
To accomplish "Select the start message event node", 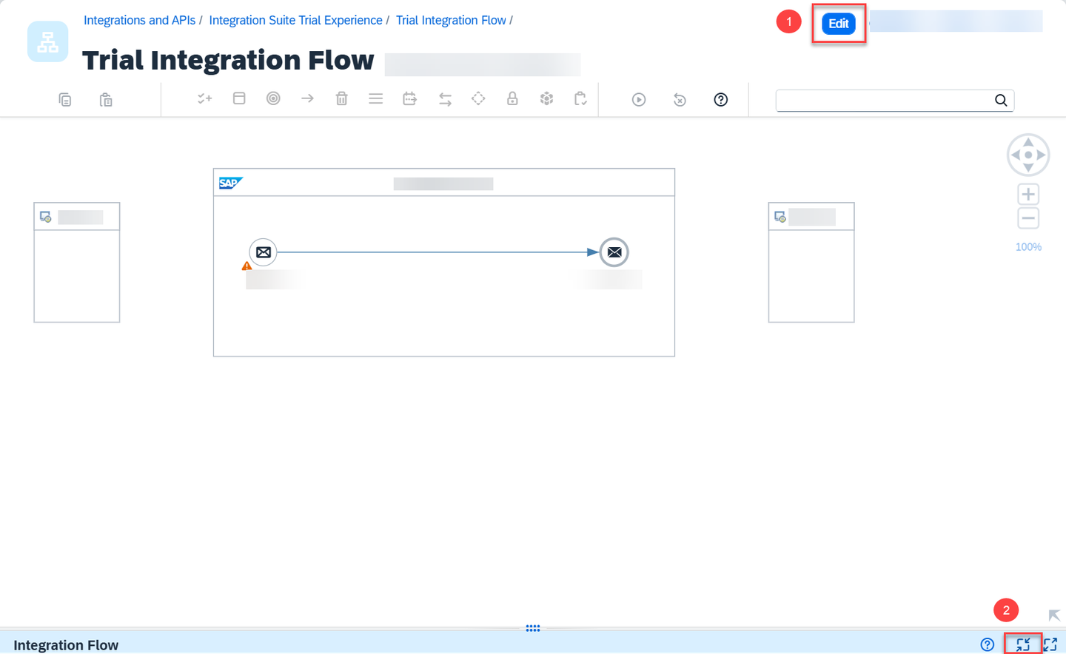I will [x=263, y=252].
